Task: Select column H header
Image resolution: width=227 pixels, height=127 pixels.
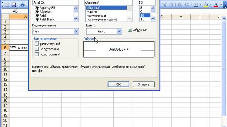Action: coord(181,17)
